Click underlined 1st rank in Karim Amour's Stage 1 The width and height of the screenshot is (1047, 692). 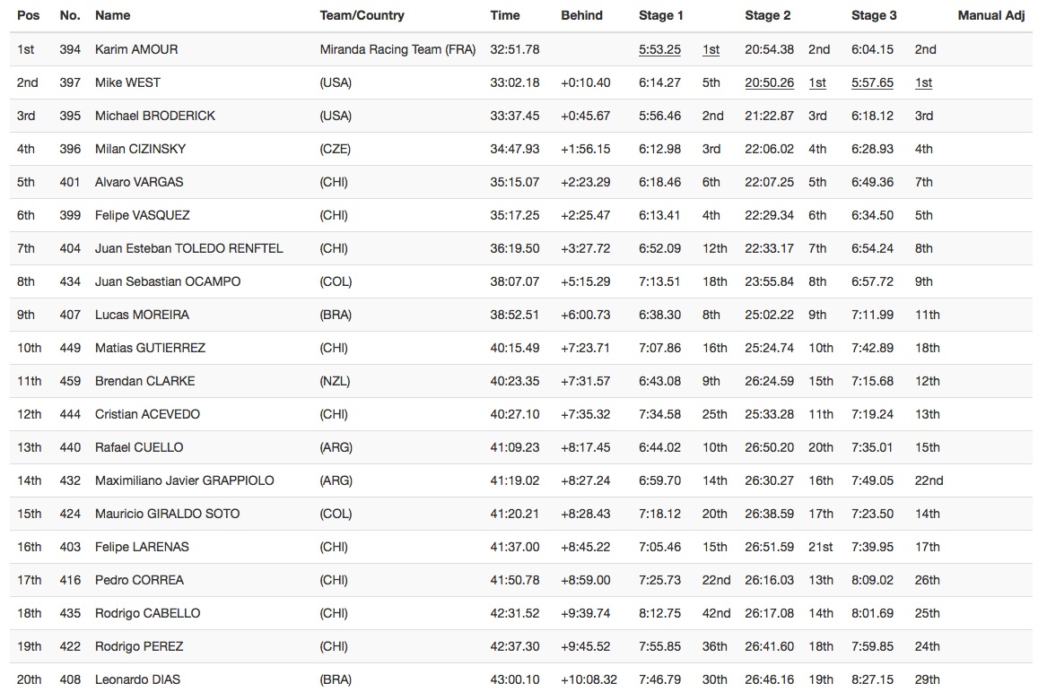point(711,50)
